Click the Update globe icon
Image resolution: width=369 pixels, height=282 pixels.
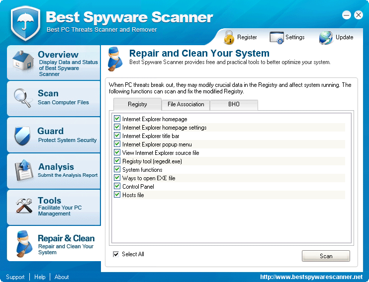[x=326, y=38]
